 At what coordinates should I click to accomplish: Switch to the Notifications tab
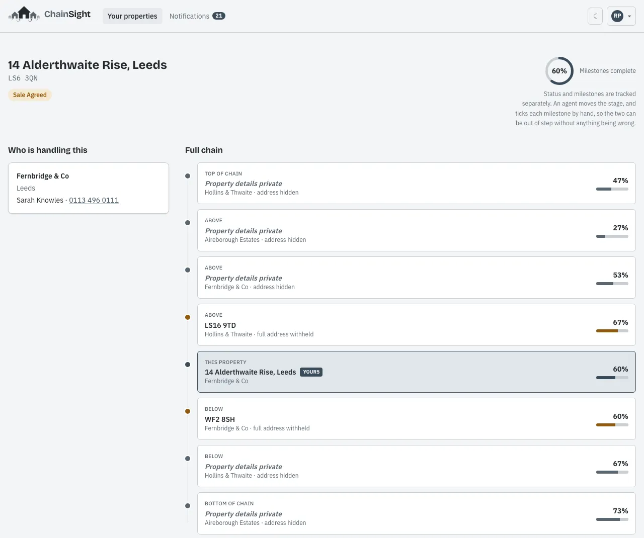pos(197,16)
